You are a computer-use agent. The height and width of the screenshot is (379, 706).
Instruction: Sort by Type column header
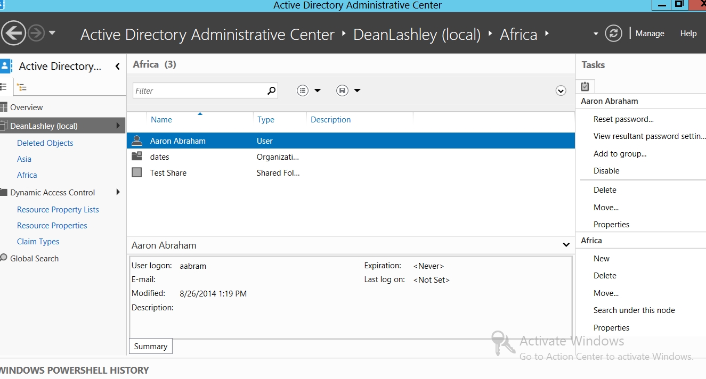point(266,120)
